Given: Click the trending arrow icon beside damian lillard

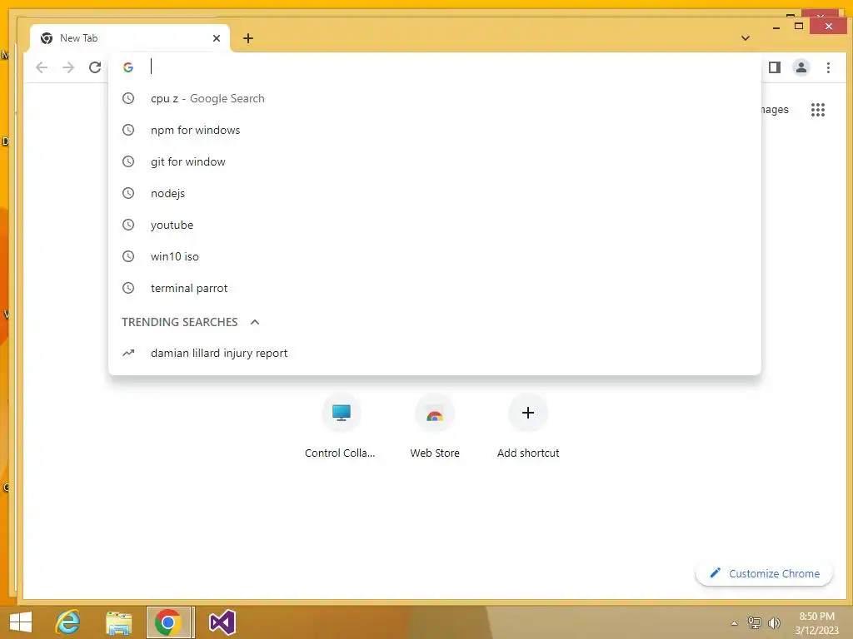Looking at the screenshot, I should 128,353.
